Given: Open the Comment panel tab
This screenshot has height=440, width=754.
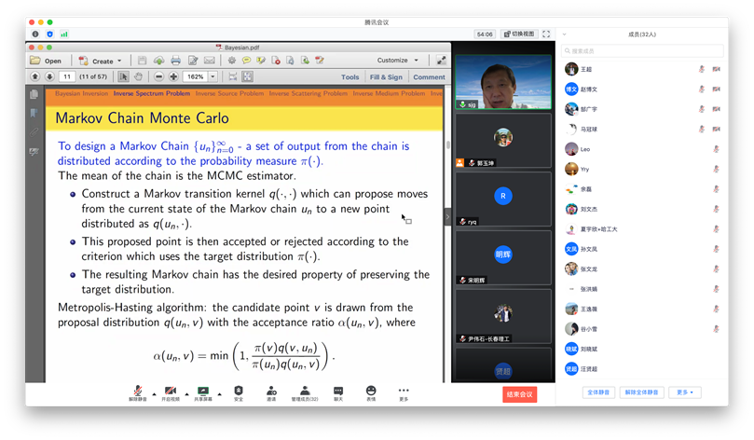Looking at the screenshot, I should (429, 77).
